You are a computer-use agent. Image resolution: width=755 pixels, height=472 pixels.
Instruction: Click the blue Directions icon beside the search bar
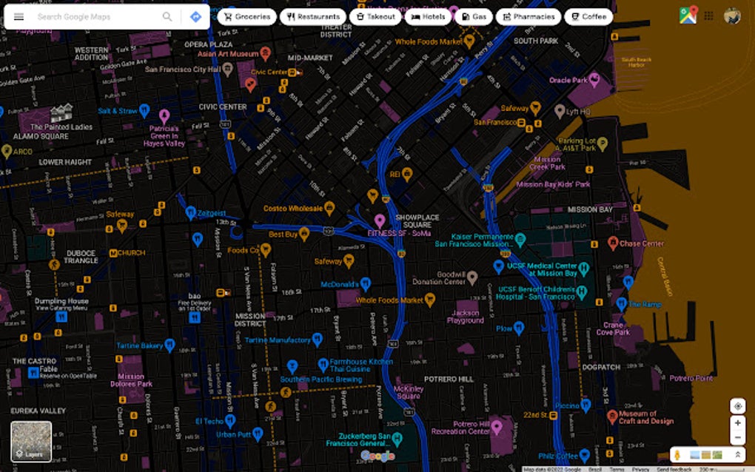(195, 16)
